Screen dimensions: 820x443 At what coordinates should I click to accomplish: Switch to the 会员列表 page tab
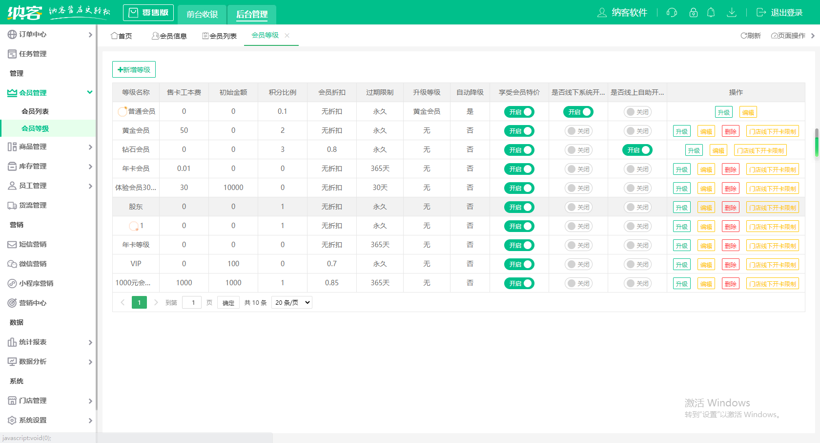coord(220,36)
